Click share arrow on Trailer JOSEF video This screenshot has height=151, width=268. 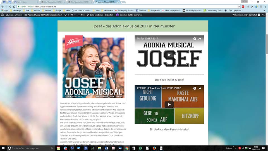click(200, 39)
